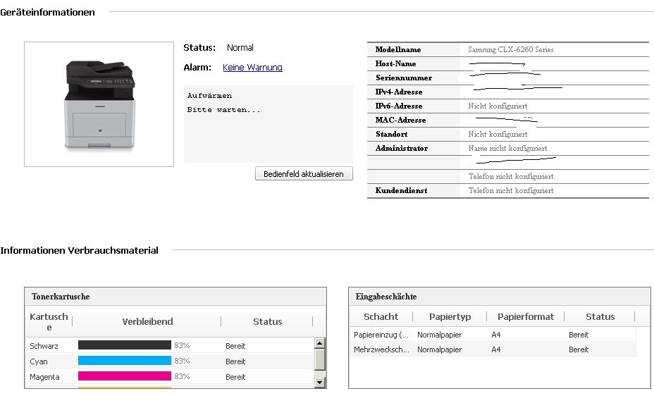Click the Schacht column header
The height and width of the screenshot is (396, 654).
(x=381, y=316)
